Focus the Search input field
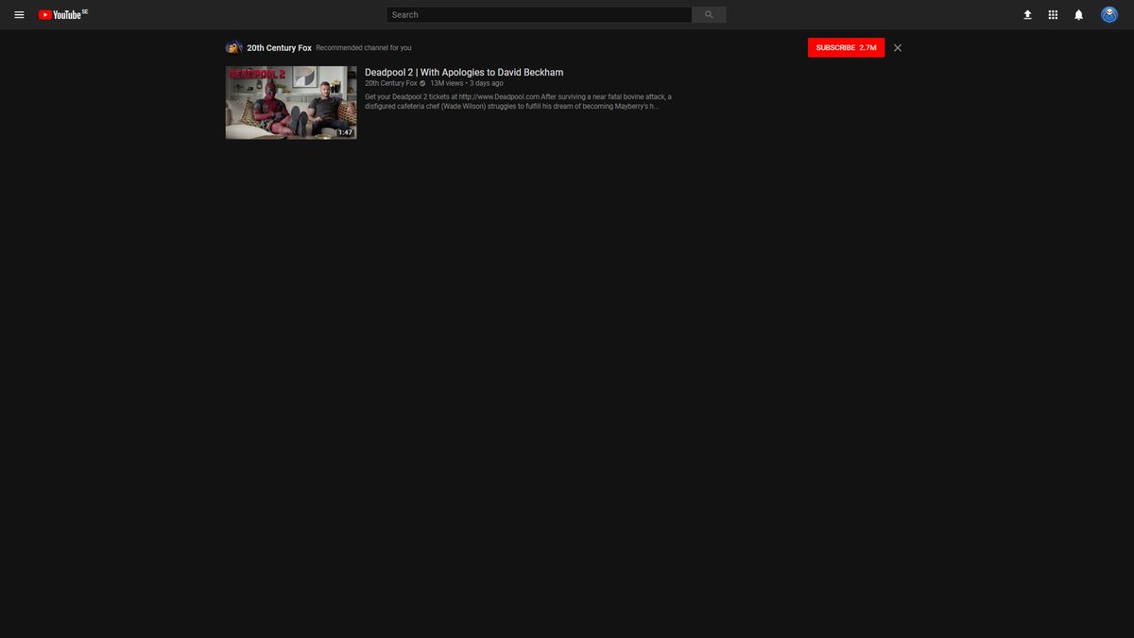 [540, 15]
